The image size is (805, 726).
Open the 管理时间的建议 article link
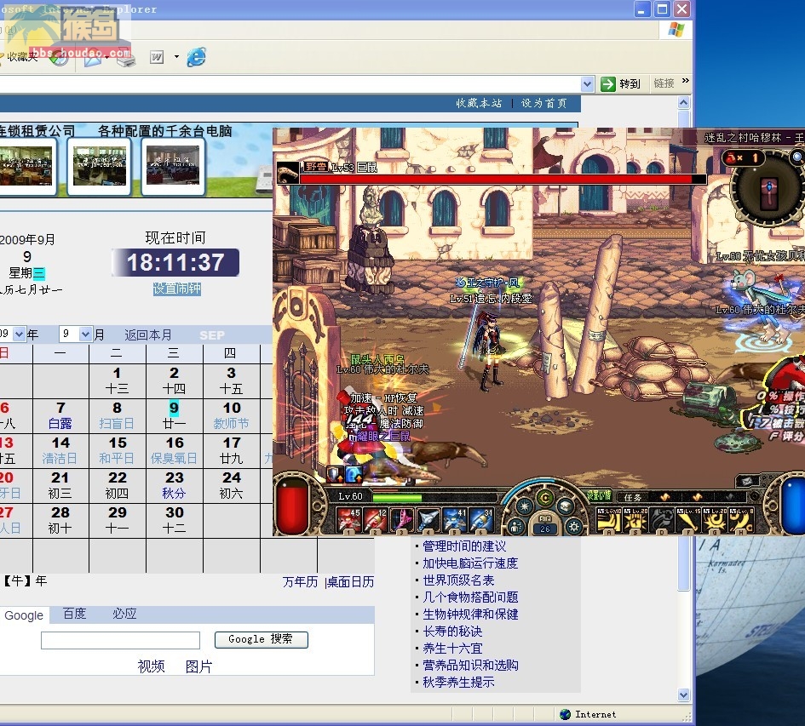pos(464,546)
